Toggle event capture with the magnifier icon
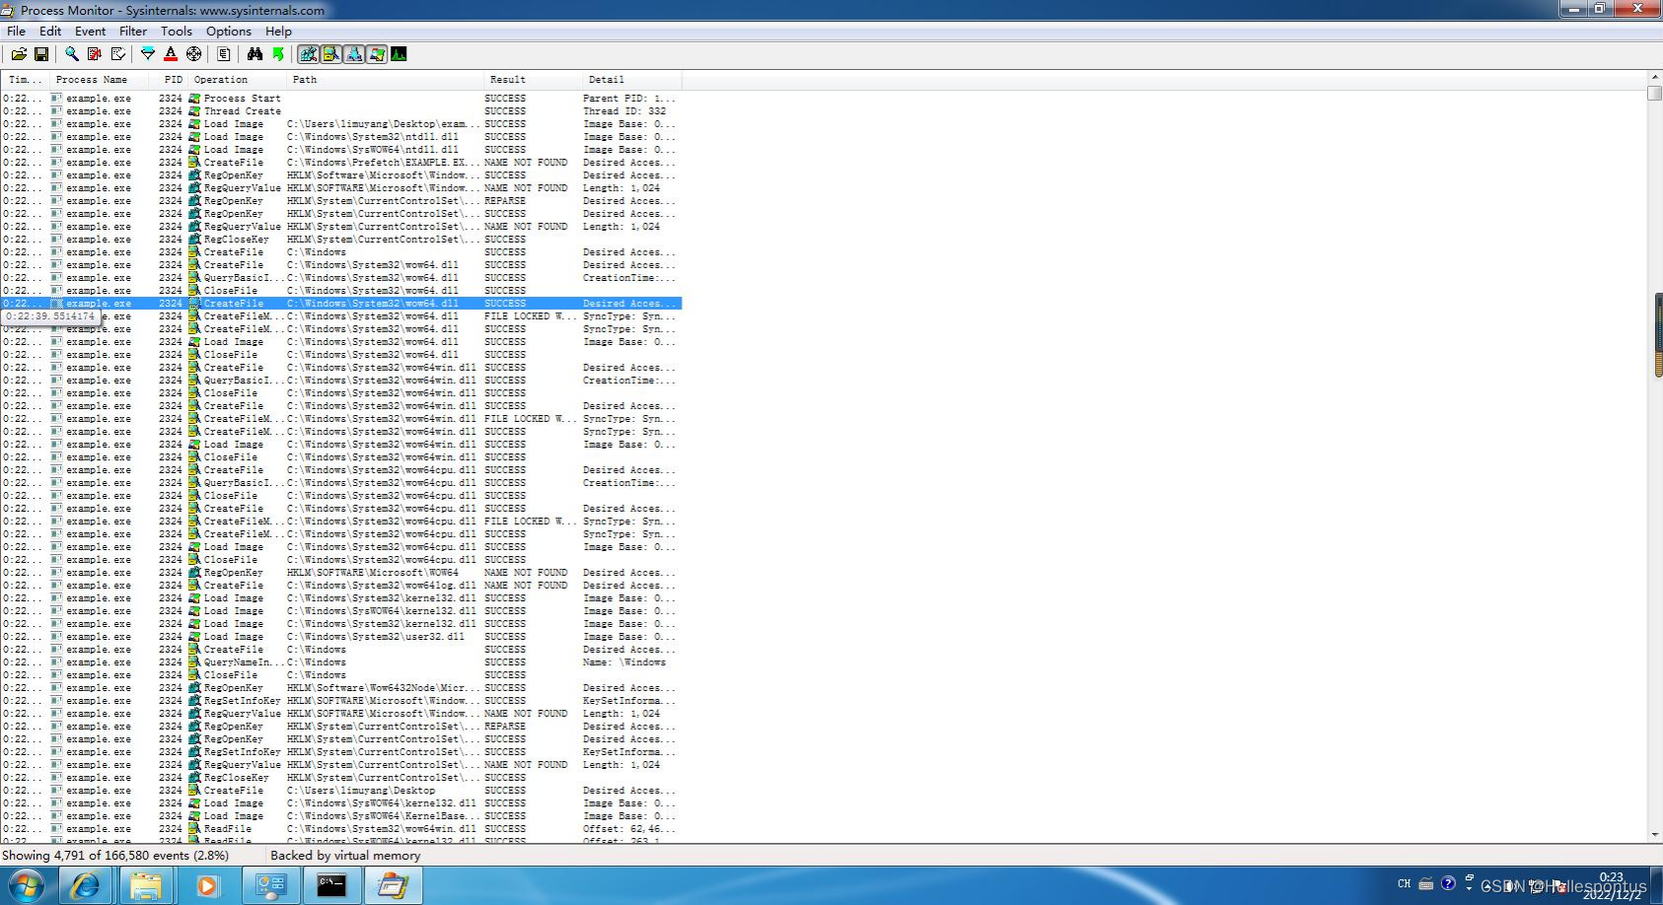This screenshot has height=905, width=1663. [71, 54]
